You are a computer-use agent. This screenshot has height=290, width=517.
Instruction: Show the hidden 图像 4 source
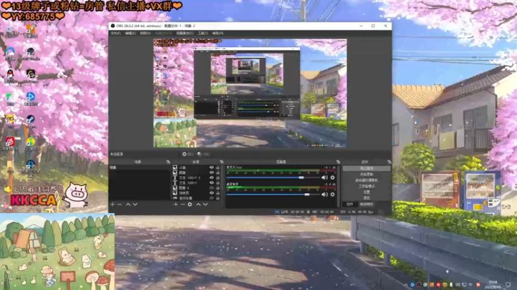click(x=212, y=188)
